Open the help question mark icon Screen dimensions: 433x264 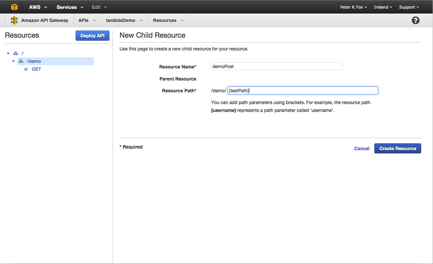click(x=415, y=20)
